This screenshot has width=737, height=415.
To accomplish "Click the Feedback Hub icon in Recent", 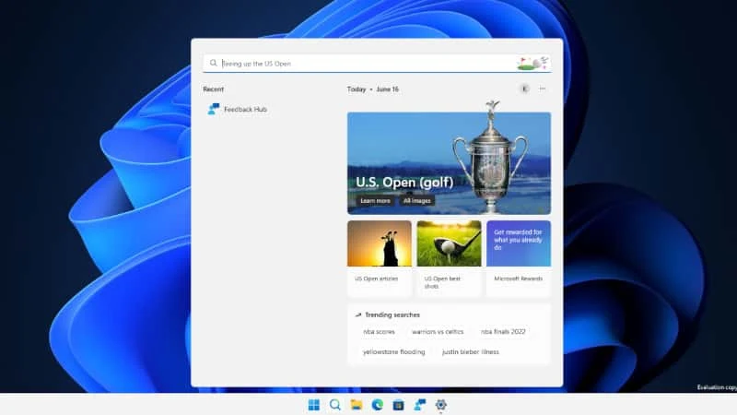I will [214, 109].
